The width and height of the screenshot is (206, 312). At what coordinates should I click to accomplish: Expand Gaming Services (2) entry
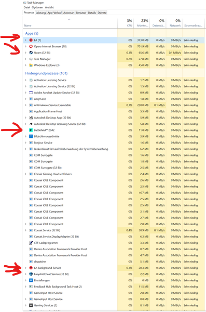25,305
